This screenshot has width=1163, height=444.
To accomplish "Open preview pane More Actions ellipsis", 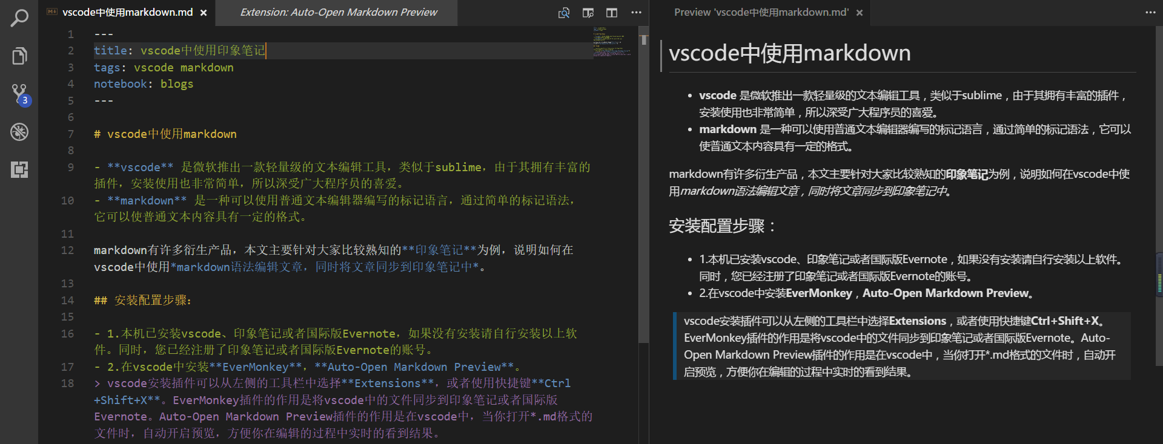I will point(1150,13).
